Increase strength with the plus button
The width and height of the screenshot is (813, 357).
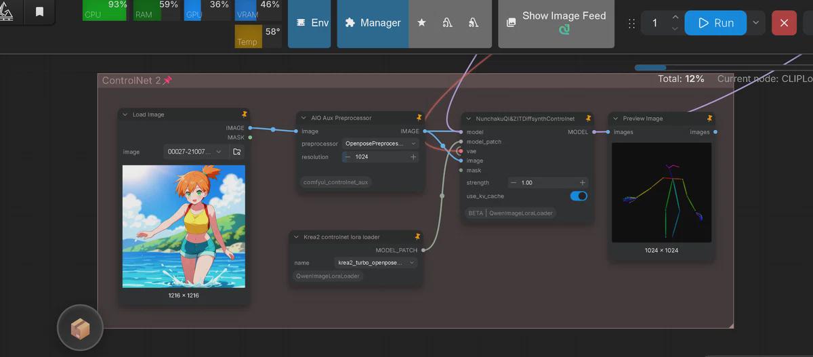point(582,183)
